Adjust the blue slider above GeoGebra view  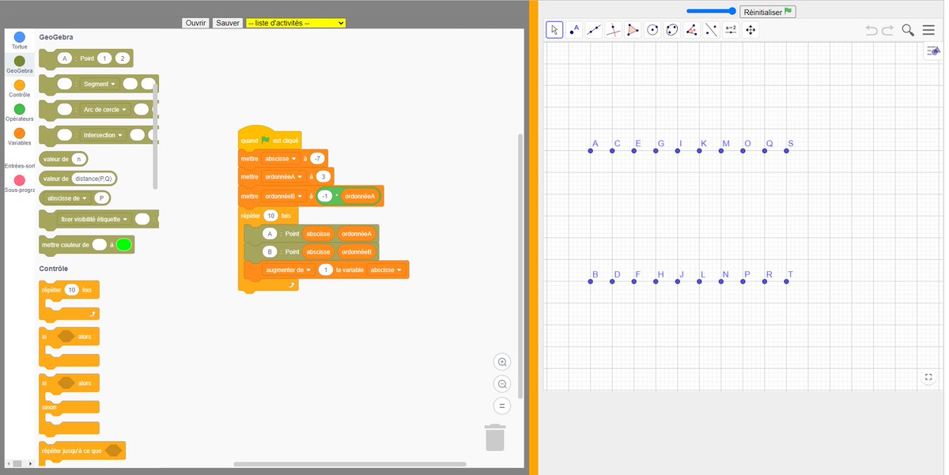click(x=711, y=11)
